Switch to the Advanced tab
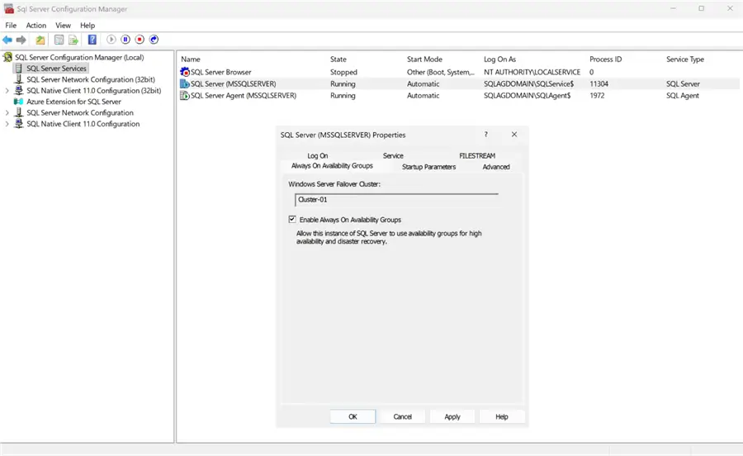The image size is (743, 456). tap(496, 167)
